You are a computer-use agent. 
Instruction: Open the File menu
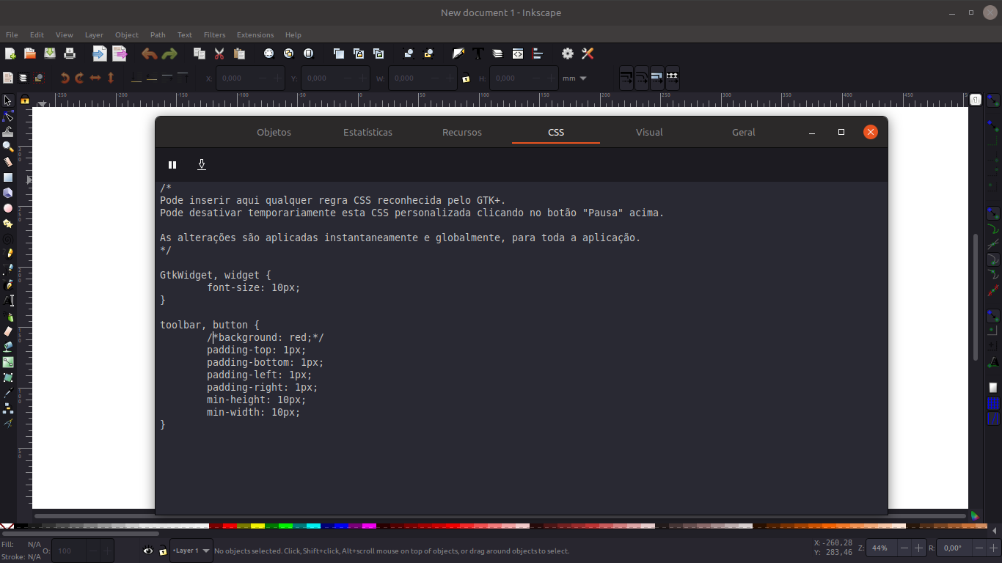[x=12, y=35]
